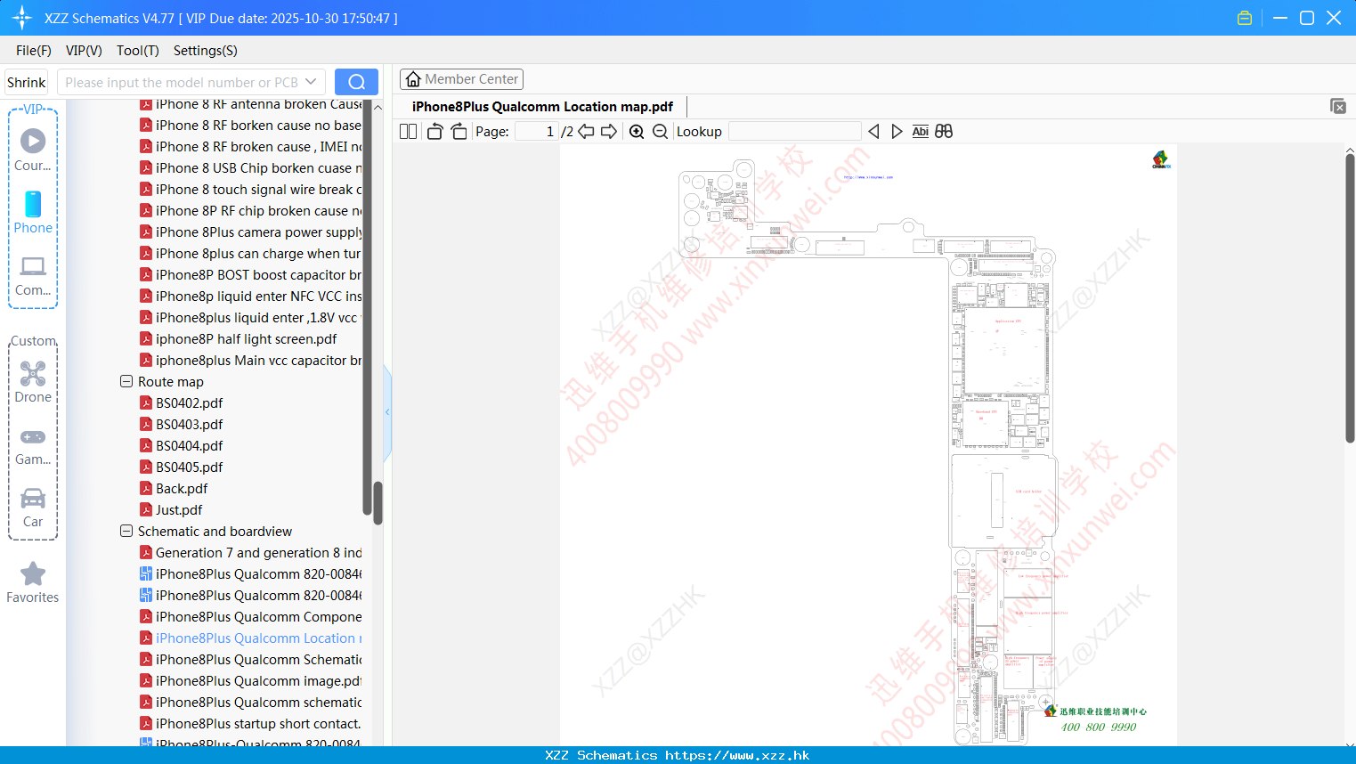
Task: Open the Car category
Action: point(33,508)
